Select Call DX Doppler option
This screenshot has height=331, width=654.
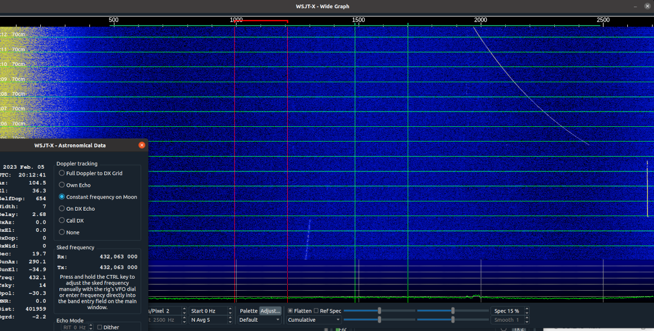[71, 220]
